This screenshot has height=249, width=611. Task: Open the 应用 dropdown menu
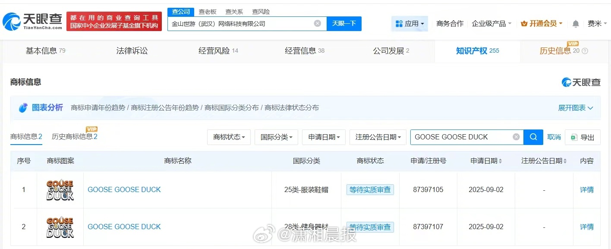point(409,24)
